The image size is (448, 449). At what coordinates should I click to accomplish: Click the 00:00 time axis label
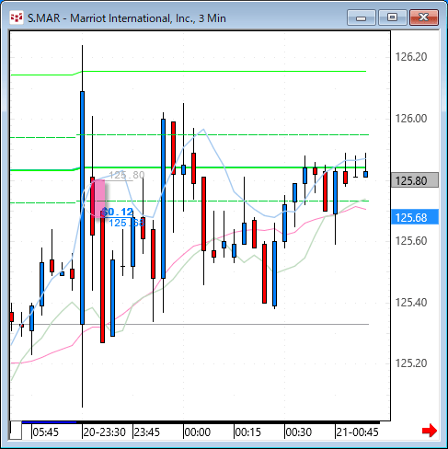[198, 432]
